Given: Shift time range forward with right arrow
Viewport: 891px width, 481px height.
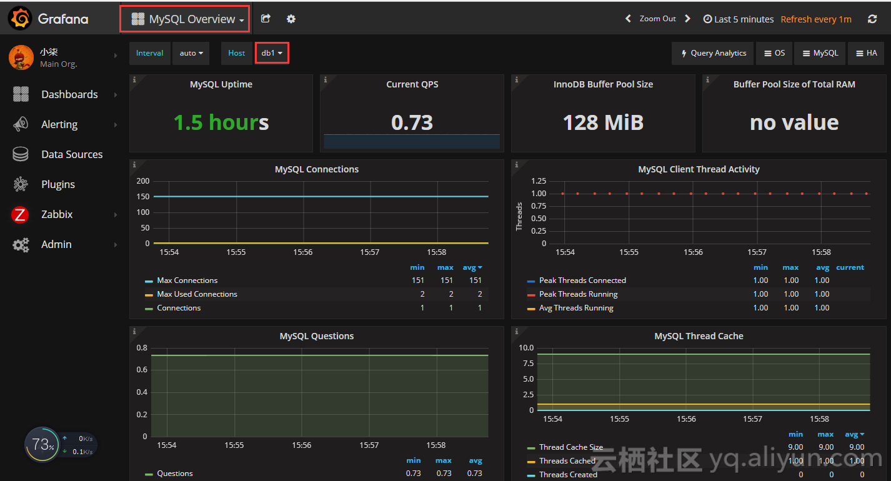Looking at the screenshot, I should pyautogui.click(x=688, y=19).
